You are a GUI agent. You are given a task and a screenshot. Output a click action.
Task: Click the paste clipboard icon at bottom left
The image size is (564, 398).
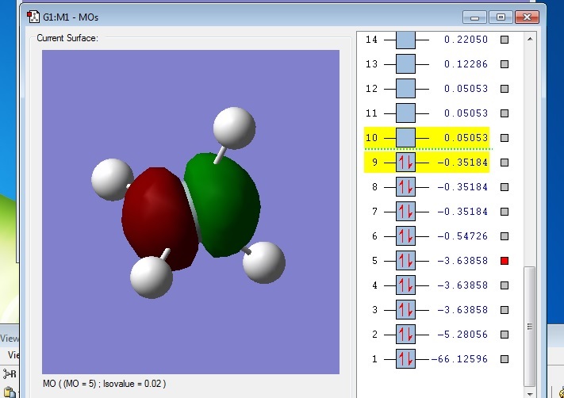[11, 392]
